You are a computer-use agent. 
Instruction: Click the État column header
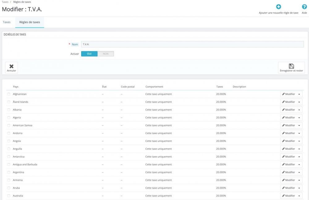[x=104, y=87]
